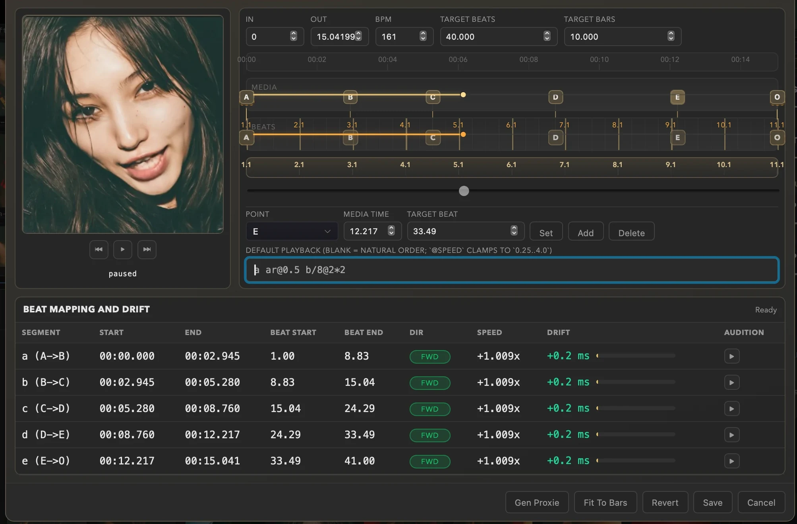Image resolution: width=797 pixels, height=524 pixels.
Task: Click the Set button
Action: (x=546, y=231)
